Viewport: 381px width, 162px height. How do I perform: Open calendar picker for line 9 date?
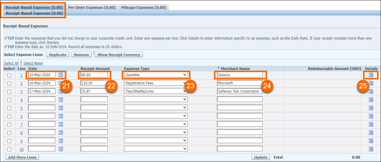tap(61, 141)
